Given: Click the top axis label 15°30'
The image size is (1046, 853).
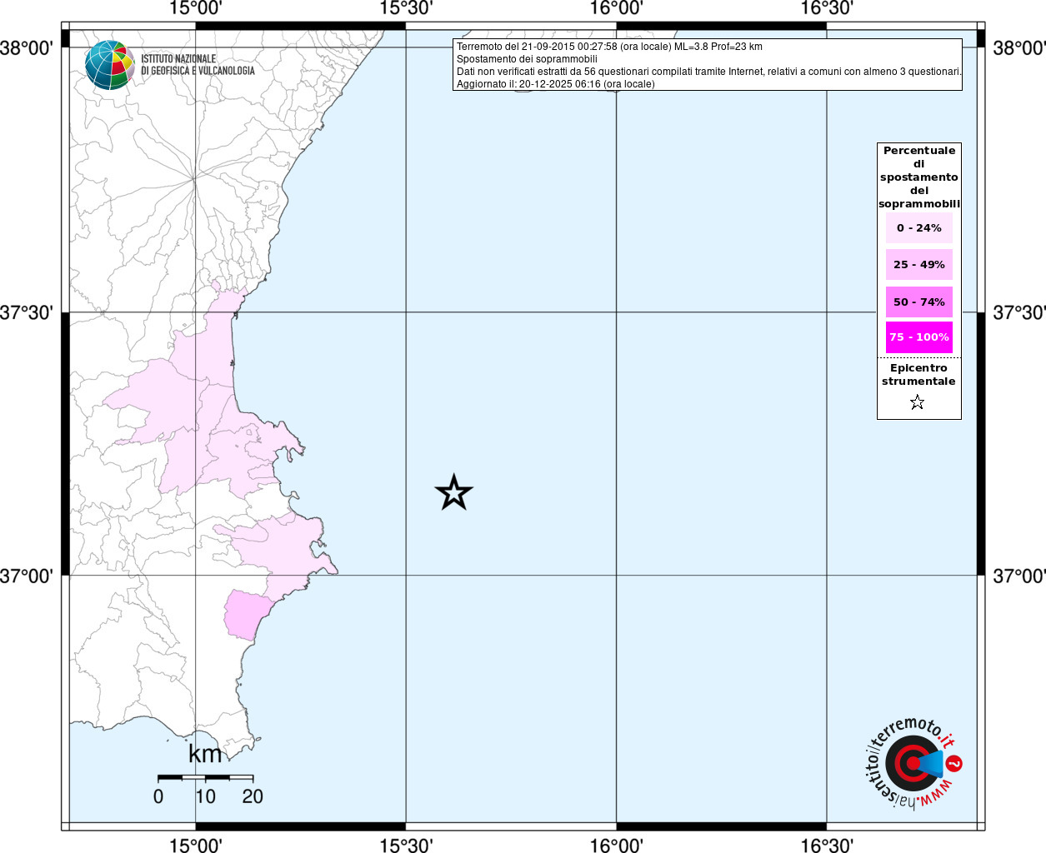Looking at the screenshot, I should point(406,8).
